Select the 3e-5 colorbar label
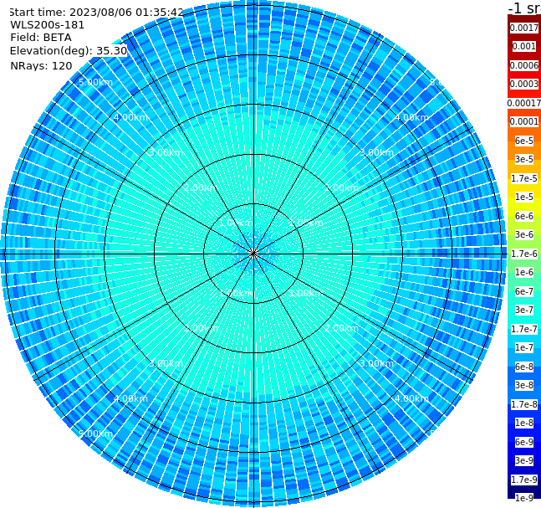 [x=524, y=159]
